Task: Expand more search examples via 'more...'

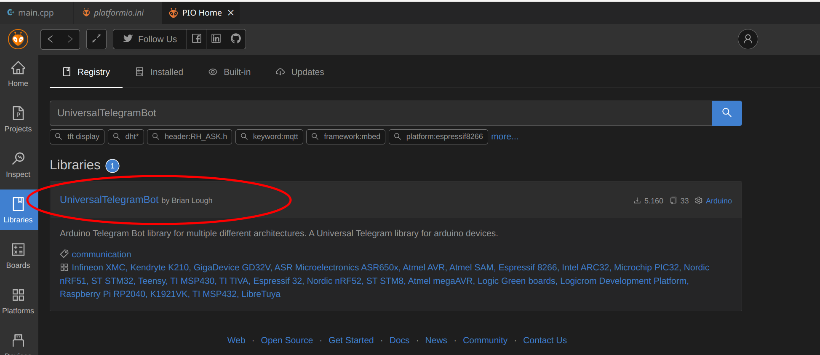Action: [505, 136]
